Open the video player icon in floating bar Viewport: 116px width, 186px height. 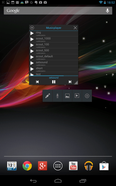click(77, 96)
